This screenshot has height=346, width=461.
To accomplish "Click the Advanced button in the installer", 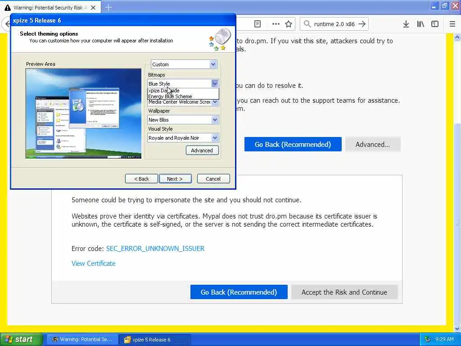I will coord(202,150).
